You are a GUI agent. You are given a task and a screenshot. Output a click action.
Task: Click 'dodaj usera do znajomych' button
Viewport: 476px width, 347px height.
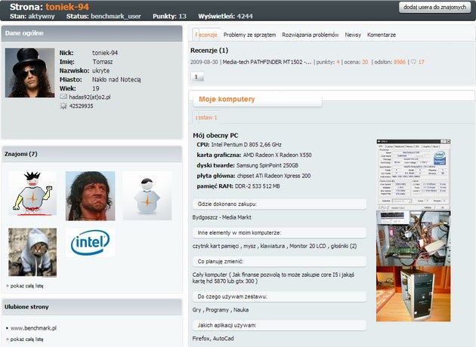tap(434, 7)
